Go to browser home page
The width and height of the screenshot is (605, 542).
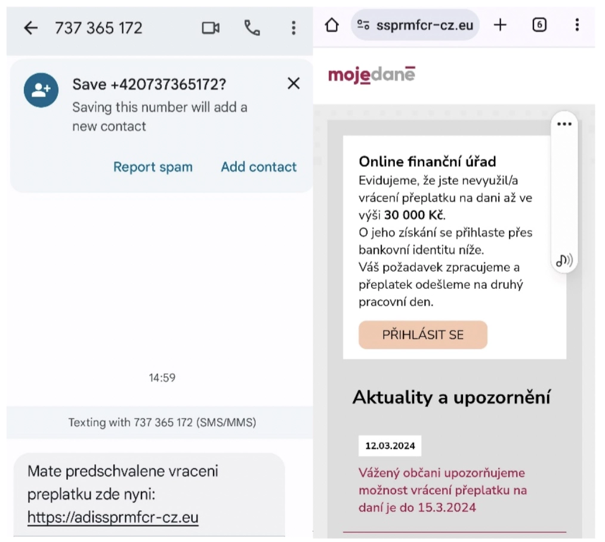click(x=332, y=25)
